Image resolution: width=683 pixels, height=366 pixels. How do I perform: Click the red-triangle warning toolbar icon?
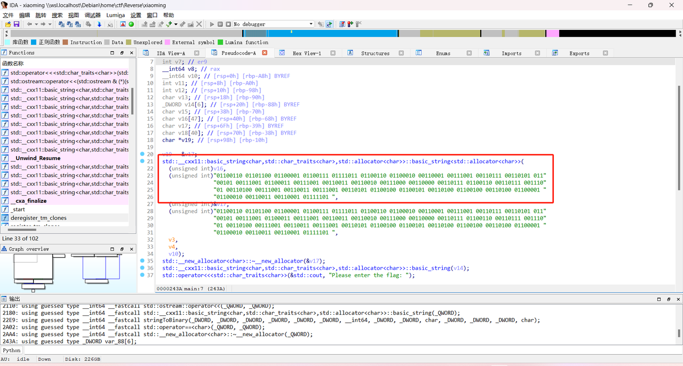click(x=123, y=24)
